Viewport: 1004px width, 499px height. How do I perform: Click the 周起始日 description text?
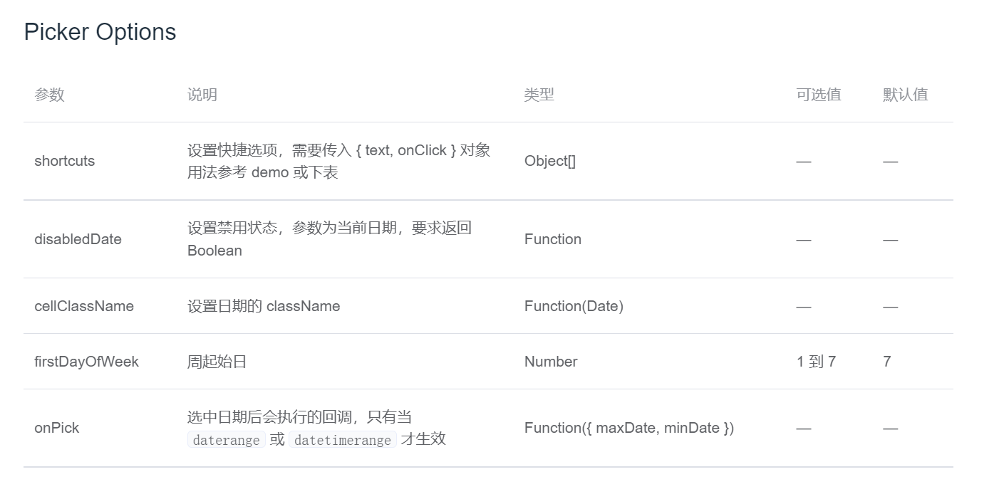coord(217,362)
